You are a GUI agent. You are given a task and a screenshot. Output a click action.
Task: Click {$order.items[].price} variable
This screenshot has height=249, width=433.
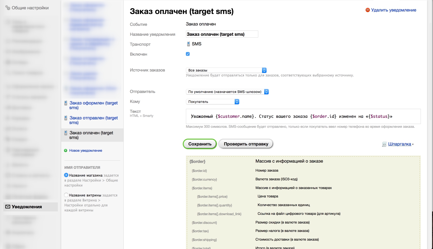[212, 197]
